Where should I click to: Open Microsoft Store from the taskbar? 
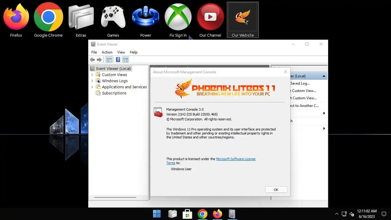tap(187, 214)
